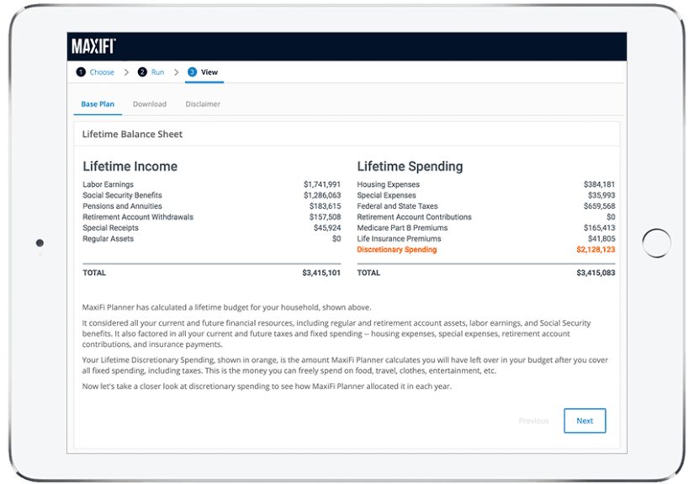Click the Special Receipts label
Image resolution: width=694 pixels, height=484 pixels.
coord(111,227)
